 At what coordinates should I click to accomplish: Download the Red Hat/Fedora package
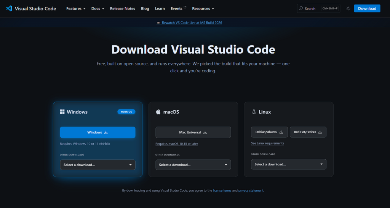coord(308,132)
